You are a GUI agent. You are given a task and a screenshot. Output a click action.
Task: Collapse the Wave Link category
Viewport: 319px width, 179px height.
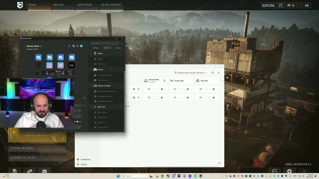[x=91, y=107]
